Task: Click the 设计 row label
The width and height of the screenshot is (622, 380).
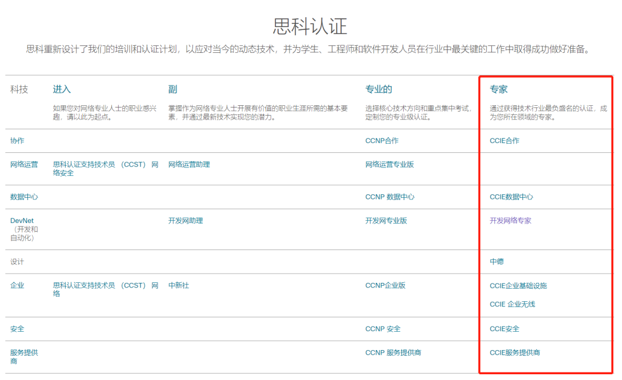Action: point(17,262)
